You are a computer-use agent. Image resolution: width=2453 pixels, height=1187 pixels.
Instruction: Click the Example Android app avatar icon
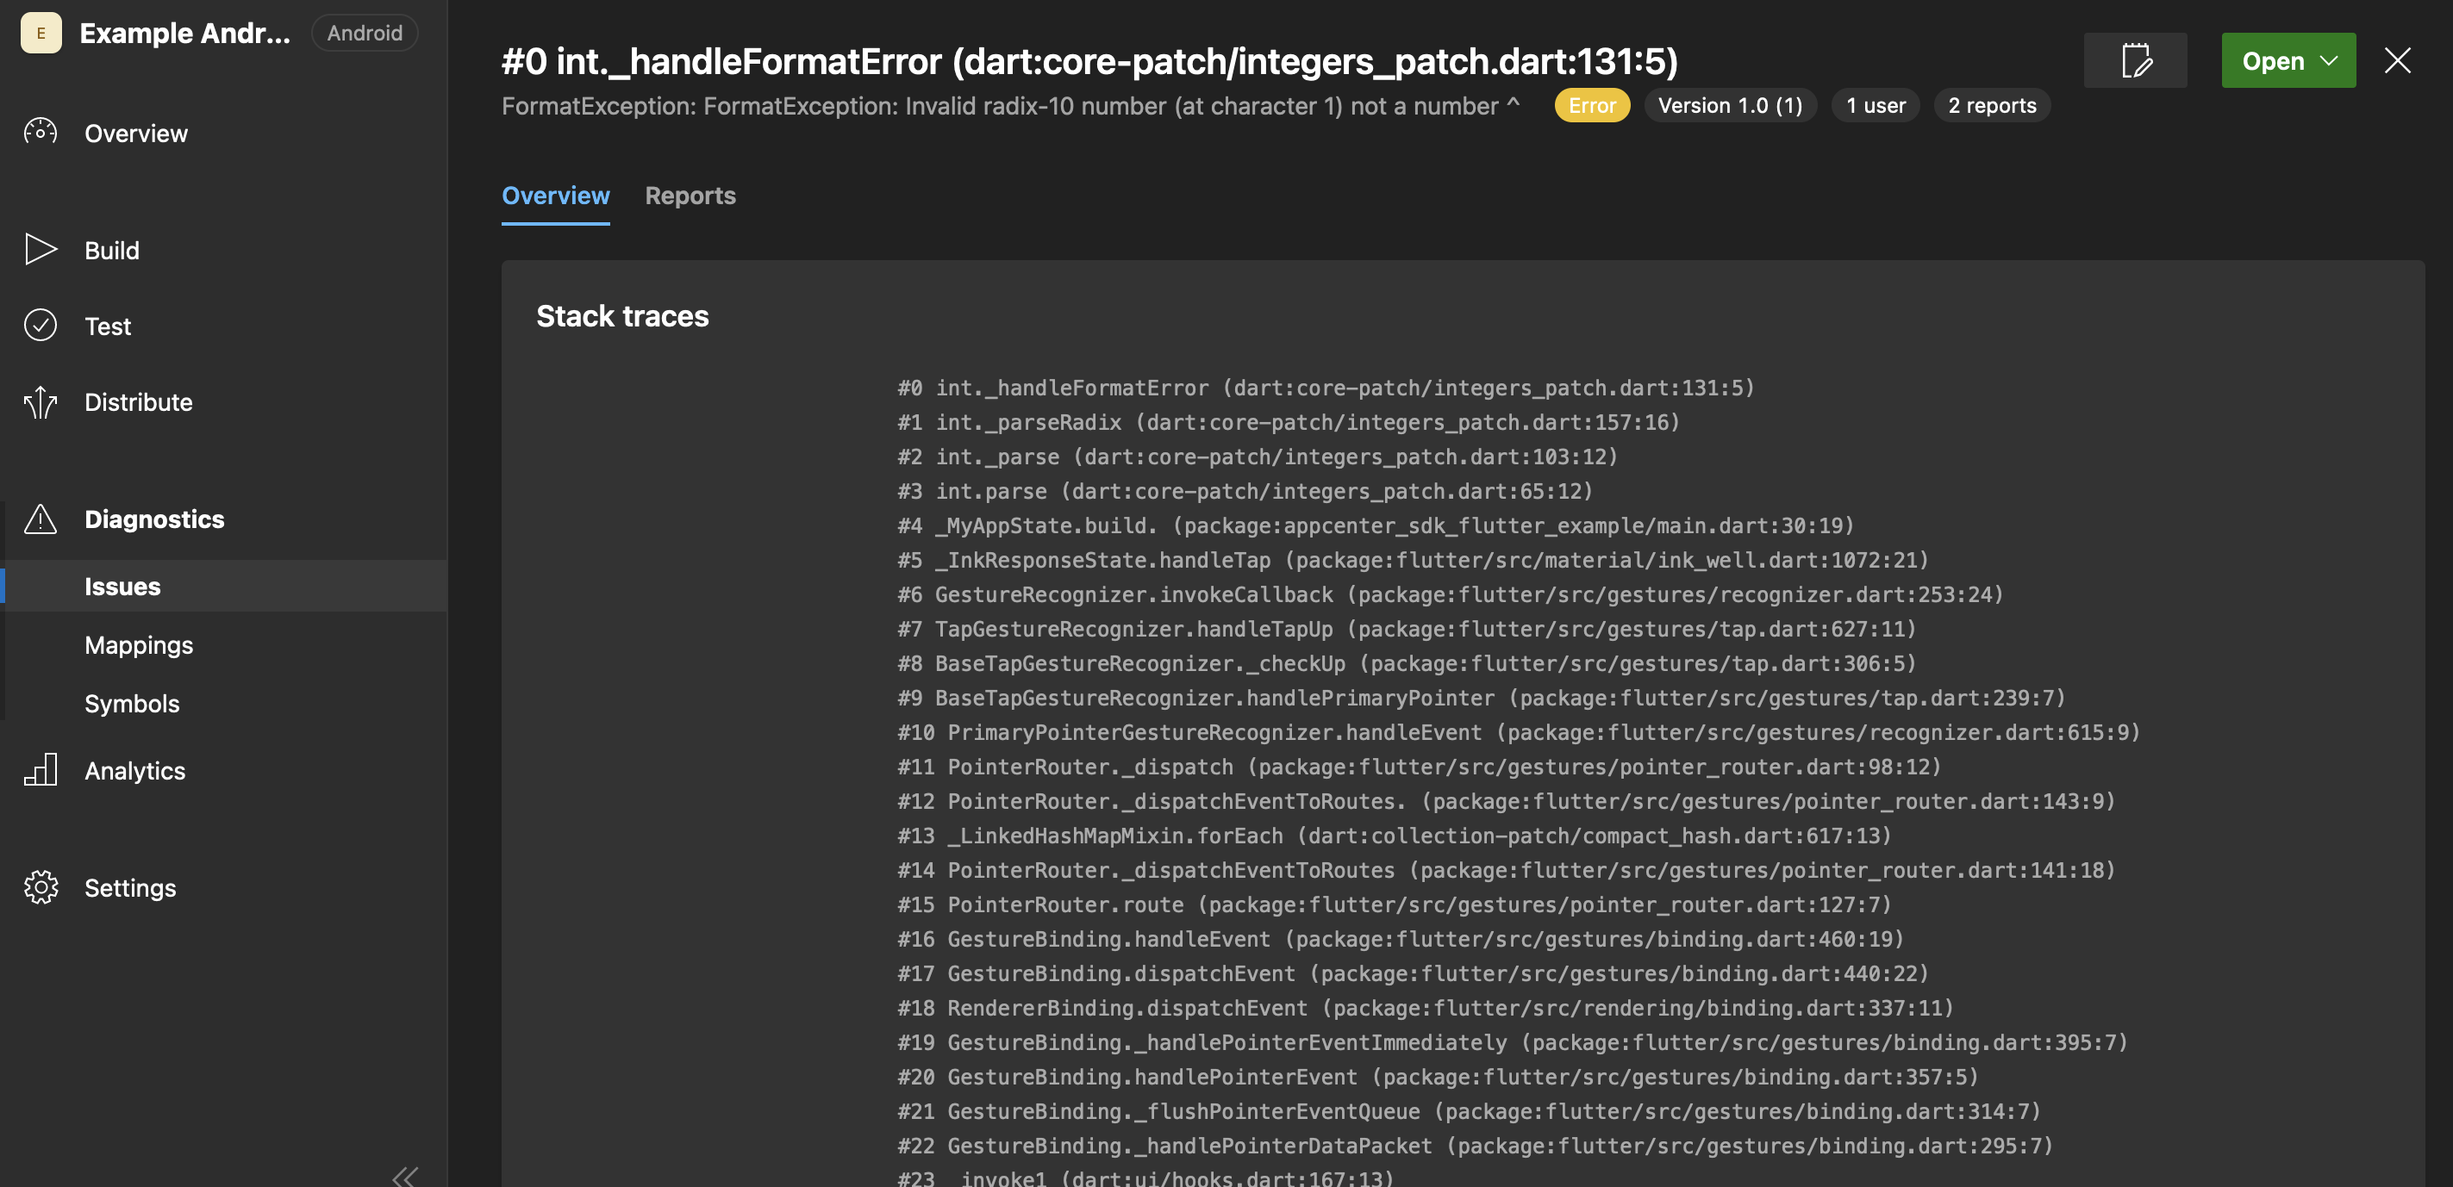click(x=41, y=34)
